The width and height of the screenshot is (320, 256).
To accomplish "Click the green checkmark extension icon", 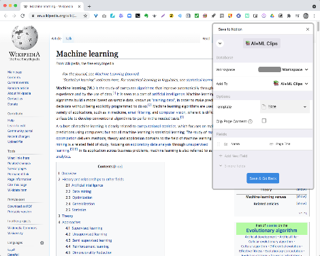I will (x=197, y=16).
